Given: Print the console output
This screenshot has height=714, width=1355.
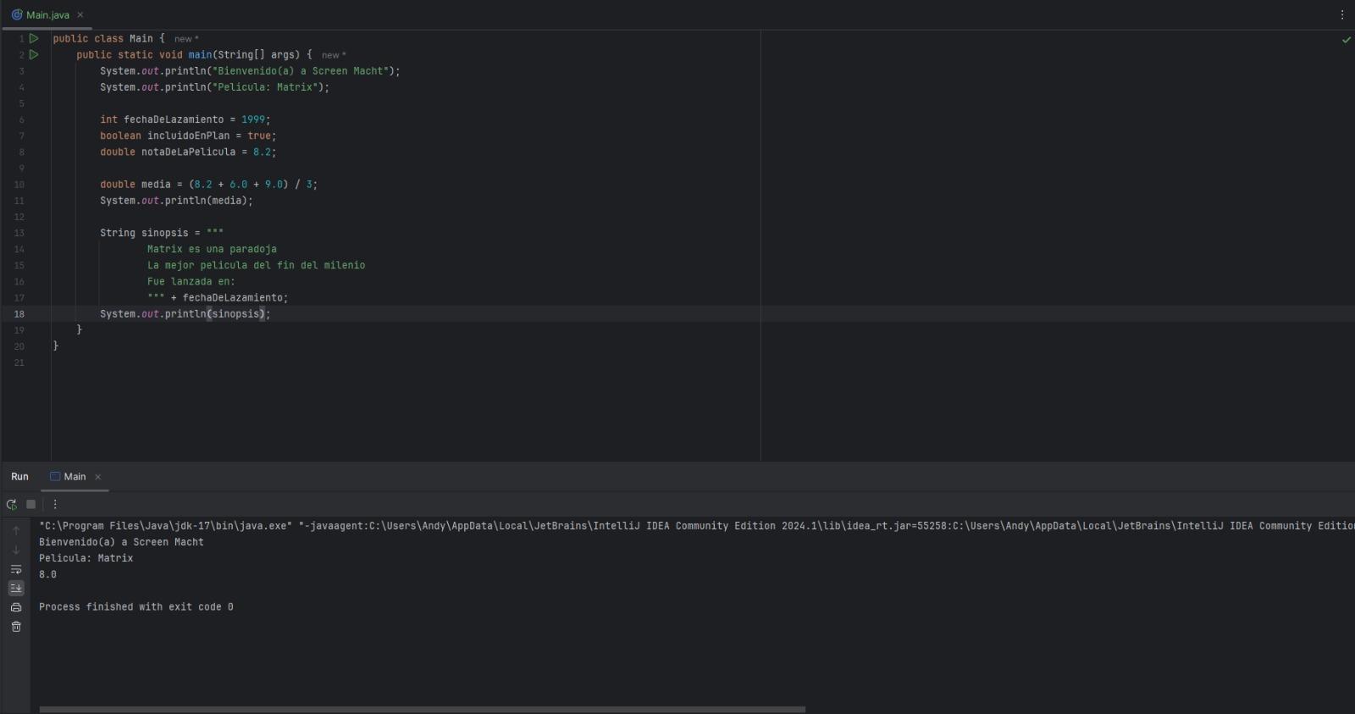Looking at the screenshot, I should pyautogui.click(x=16, y=607).
